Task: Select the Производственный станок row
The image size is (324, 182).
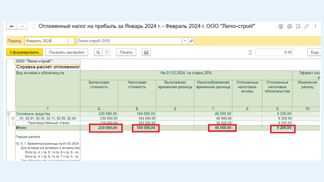Action: coord(49,123)
